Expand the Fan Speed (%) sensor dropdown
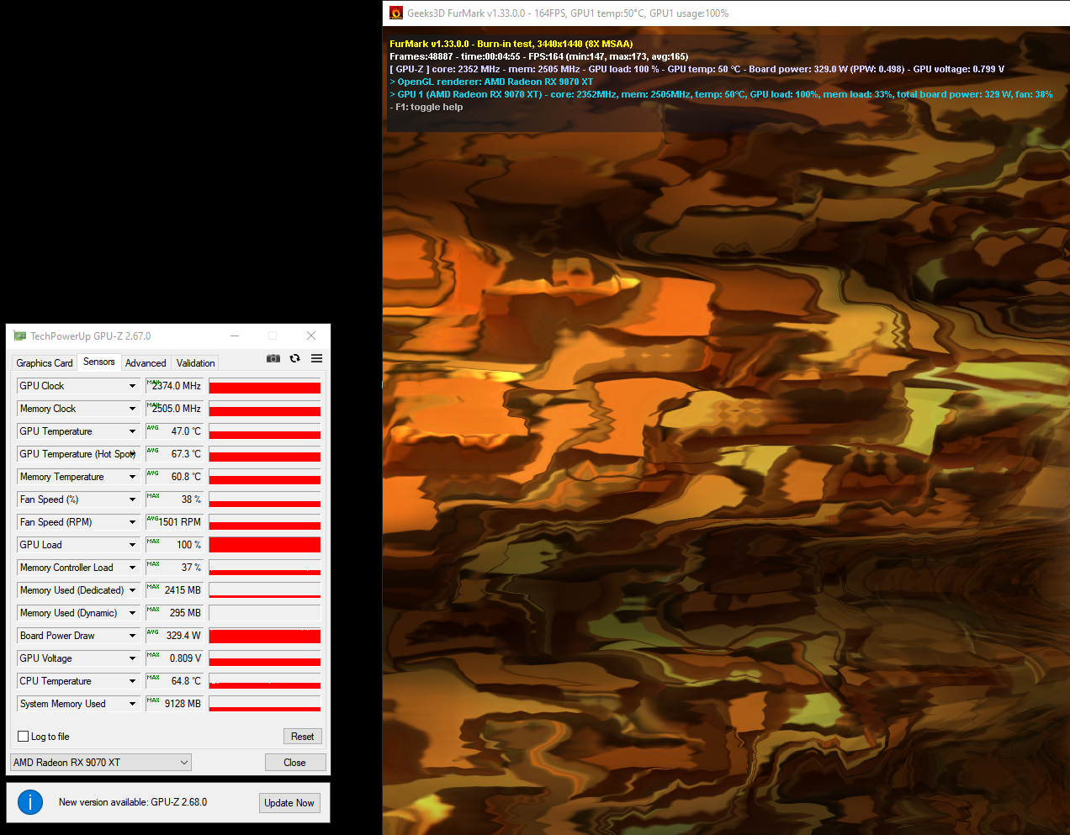The height and width of the screenshot is (835, 1070). (x=133, y=499)
